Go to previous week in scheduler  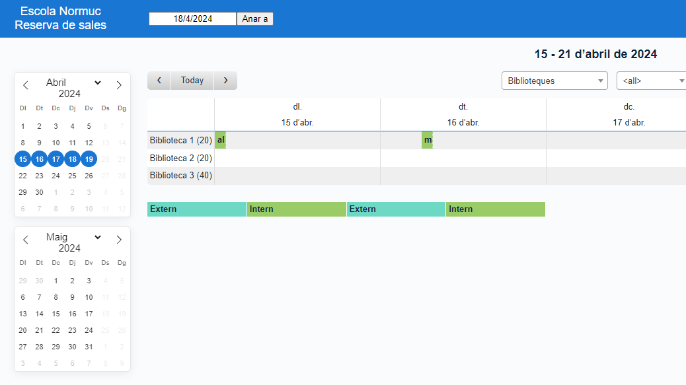[x=159, y=81]
